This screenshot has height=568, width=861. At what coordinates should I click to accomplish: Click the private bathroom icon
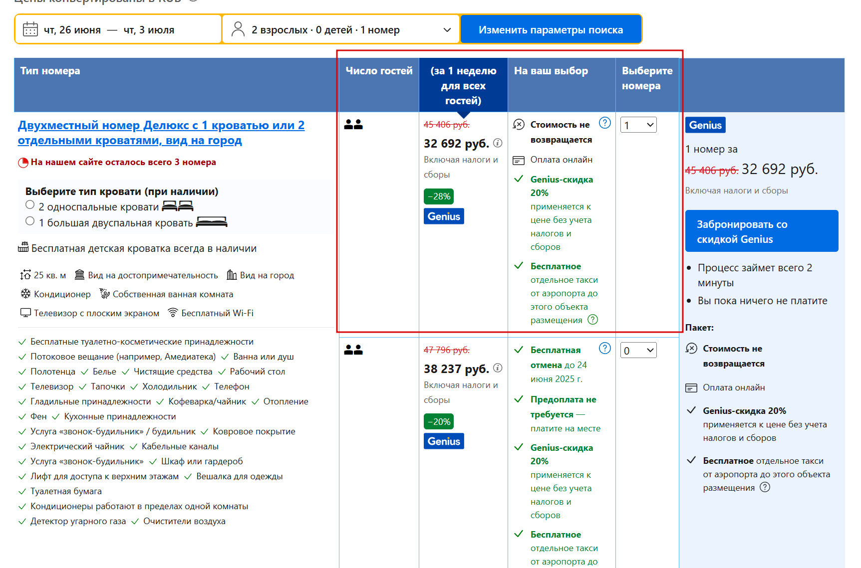click(x=104, y=293)
